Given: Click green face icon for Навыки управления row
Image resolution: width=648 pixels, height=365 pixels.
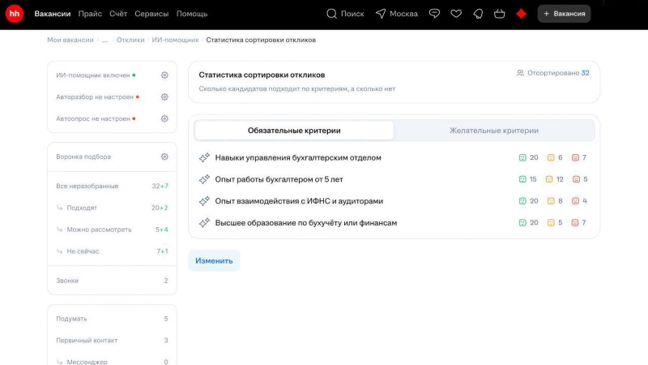Looking at the screenshot, I should (x=522, y=157).
